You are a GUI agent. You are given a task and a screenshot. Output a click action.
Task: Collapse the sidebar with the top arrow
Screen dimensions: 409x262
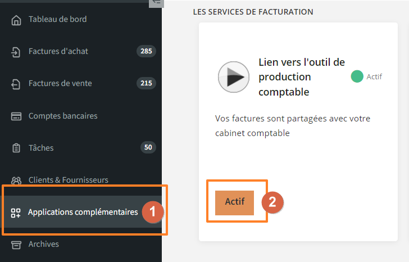coord(156,3)
